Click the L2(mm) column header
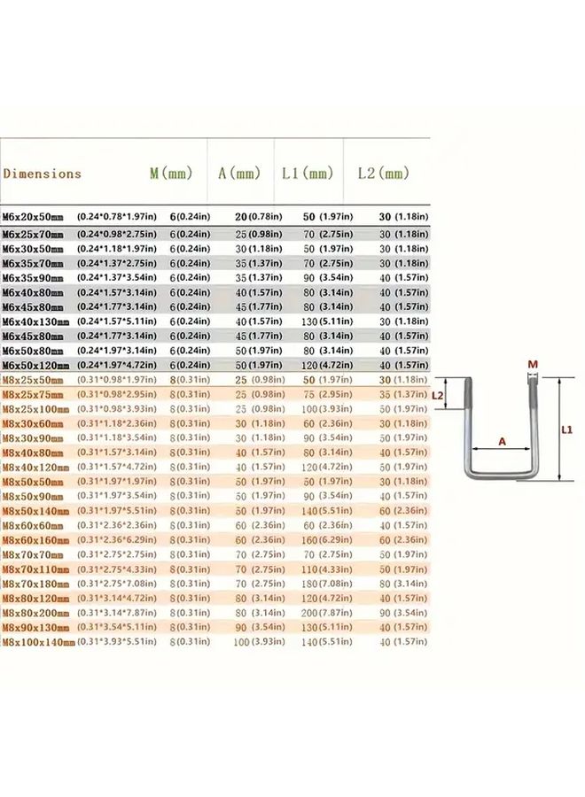The image size is (585, 797). coord(383,174)
